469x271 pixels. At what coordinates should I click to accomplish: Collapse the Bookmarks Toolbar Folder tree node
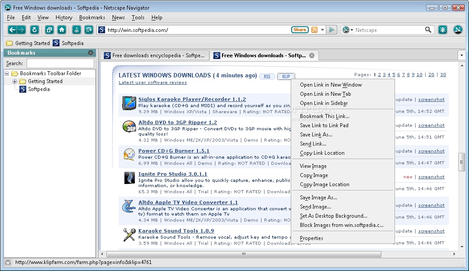pos(7,73)
